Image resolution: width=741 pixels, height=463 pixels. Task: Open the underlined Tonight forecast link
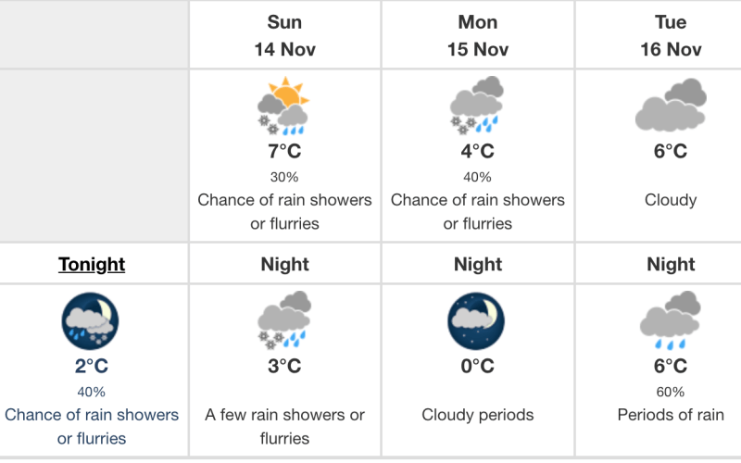pyautogui.click(x=92, y=265)
